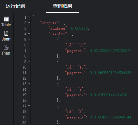138x125 pixels.
Task: Click the runtime value 0.005743
Action: point(79,28)
